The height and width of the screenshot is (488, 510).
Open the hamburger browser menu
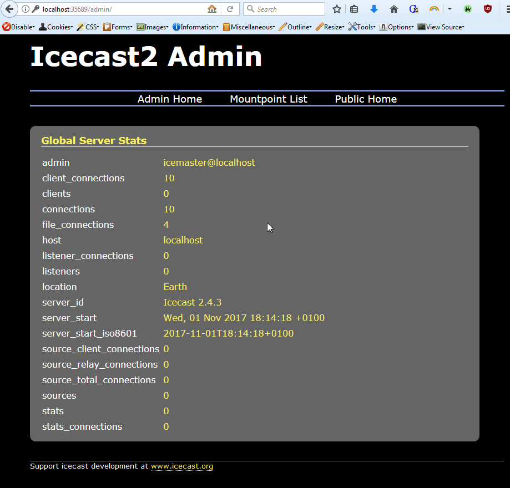(508, 9)
